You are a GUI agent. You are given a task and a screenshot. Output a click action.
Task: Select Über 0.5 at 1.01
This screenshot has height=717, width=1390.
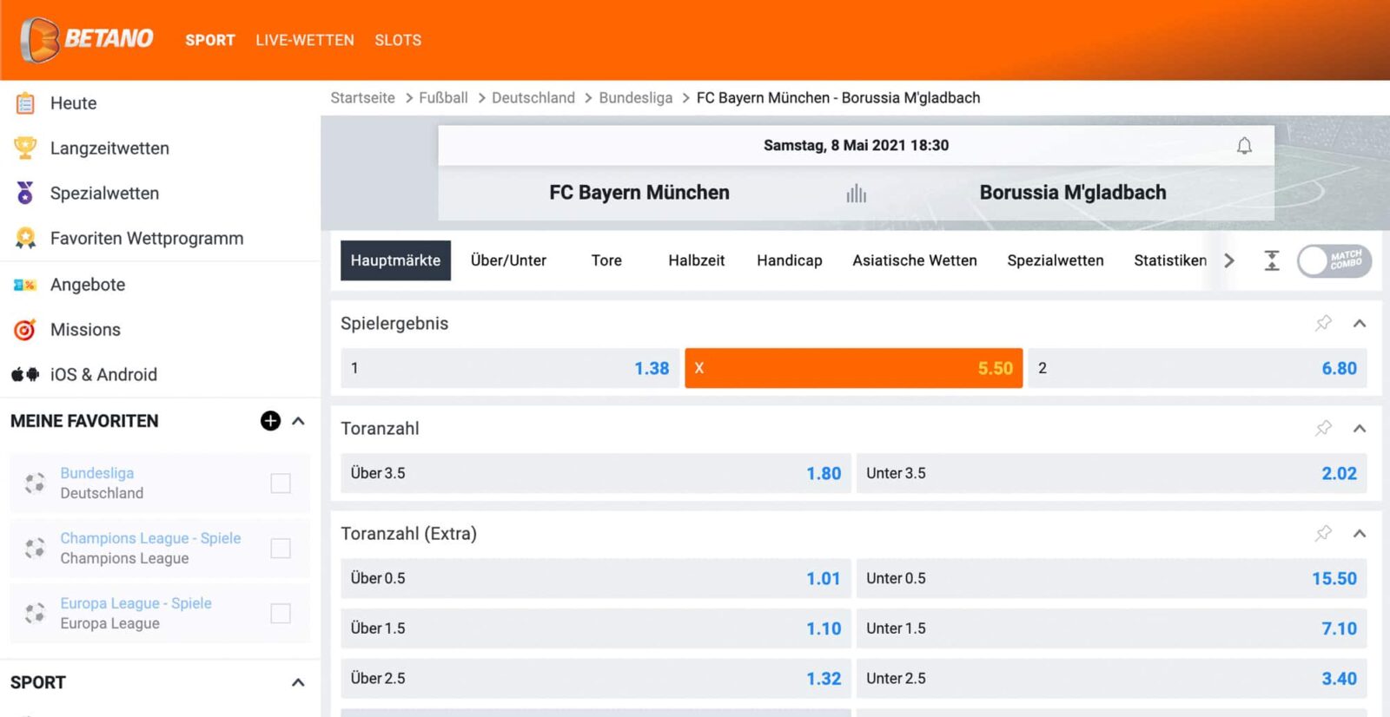tap(596, 578)
